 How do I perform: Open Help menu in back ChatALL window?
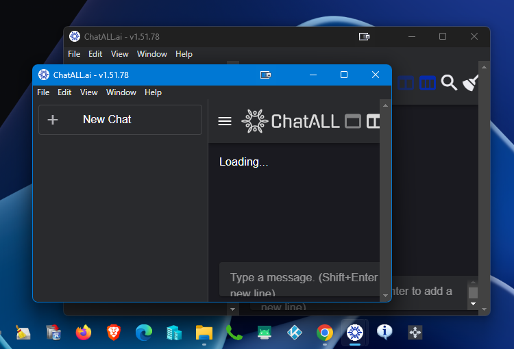point(184,54)
